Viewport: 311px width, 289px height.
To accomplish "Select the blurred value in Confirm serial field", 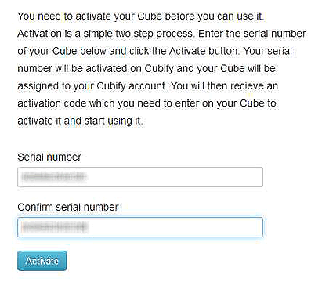I will 55,227.
